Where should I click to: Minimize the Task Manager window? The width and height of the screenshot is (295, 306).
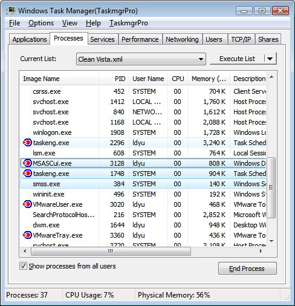point(244,11)
